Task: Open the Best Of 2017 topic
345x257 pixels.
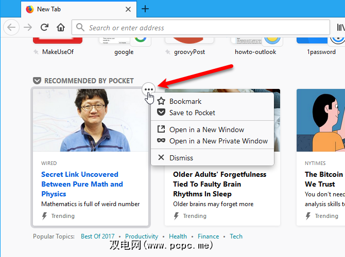Action: pyautogui.click(x=98, y=236)
